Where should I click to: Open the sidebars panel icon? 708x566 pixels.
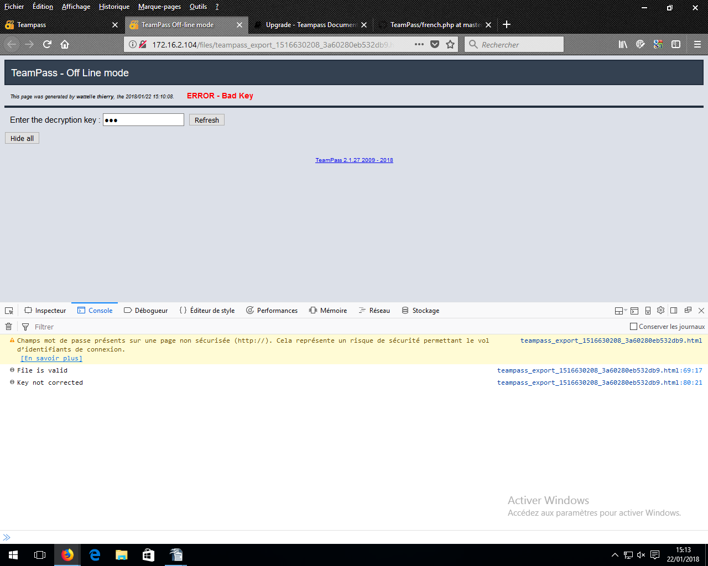pyautogui.click(x=676, y=44)
